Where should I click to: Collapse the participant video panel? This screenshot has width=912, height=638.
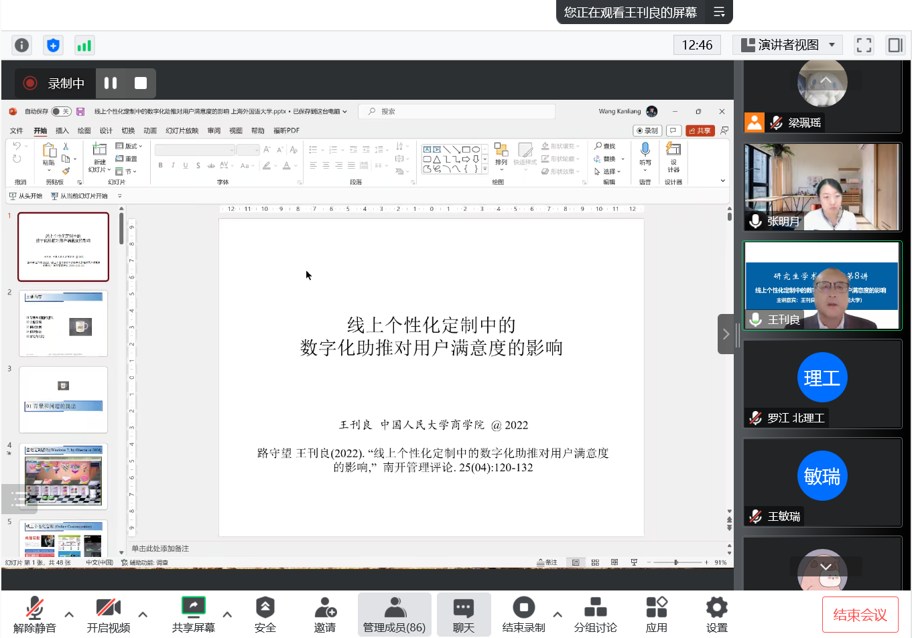[726, 334]
